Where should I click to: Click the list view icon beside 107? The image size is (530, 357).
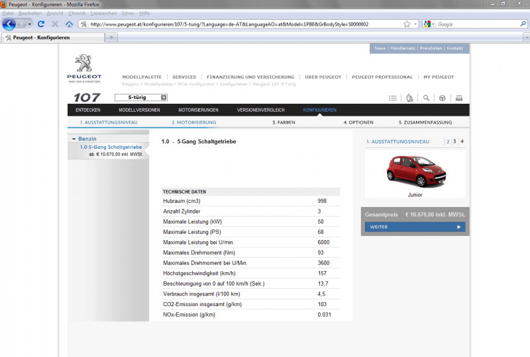tap(392, 99)
